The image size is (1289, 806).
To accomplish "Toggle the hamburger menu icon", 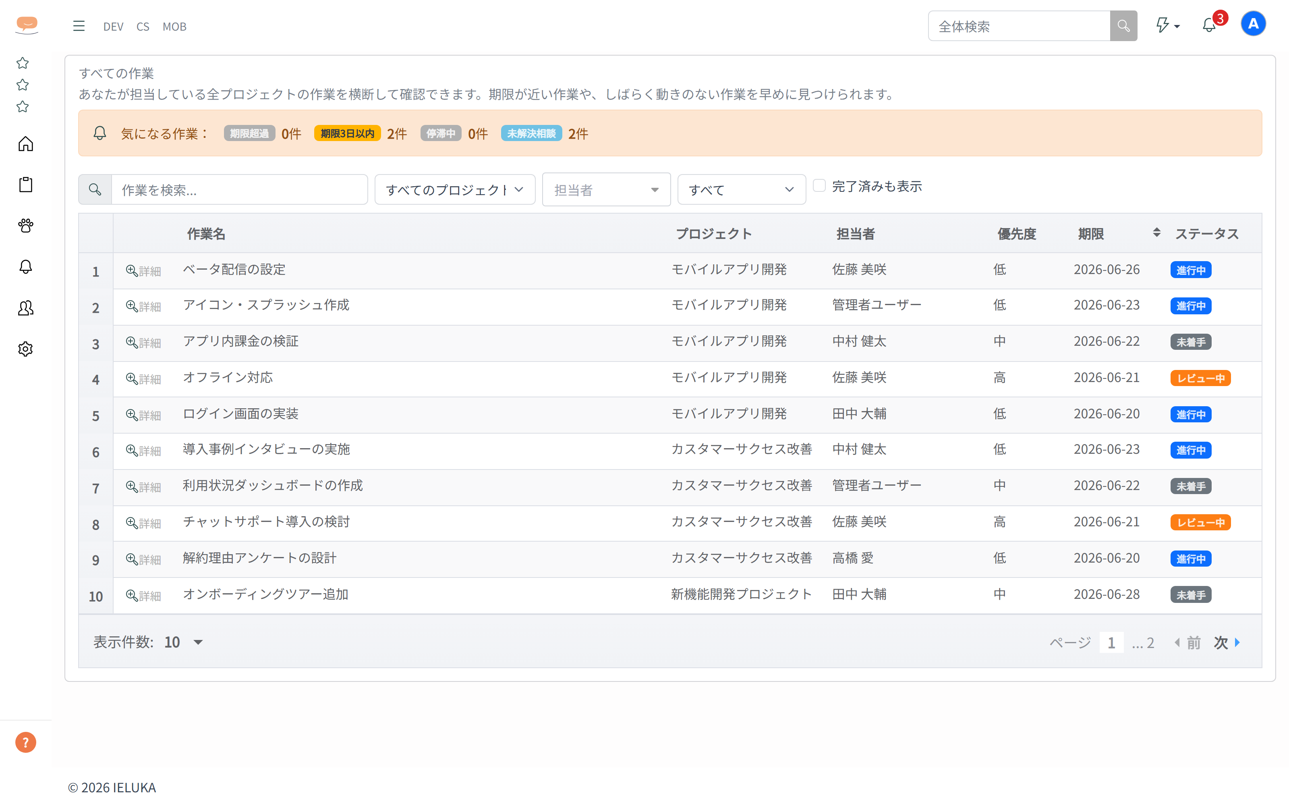I will click(x=79, y=25).
